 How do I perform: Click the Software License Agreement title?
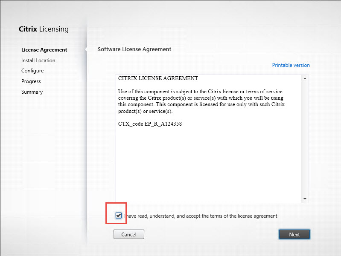[134, 49]
